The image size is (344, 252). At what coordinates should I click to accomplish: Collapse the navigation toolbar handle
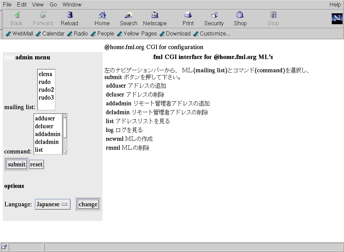tap(2, 19)
